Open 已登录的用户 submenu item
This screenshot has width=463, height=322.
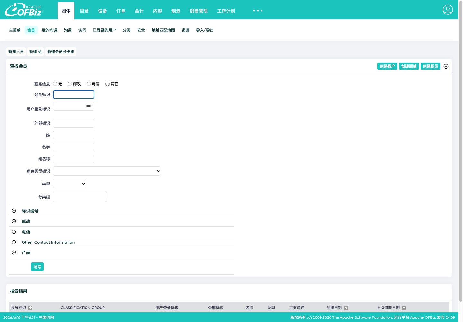(104, 30)
